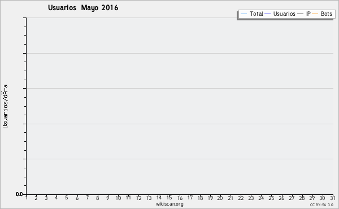
Task: Click day 13 on the X-axis
Action: pos(149,198)
